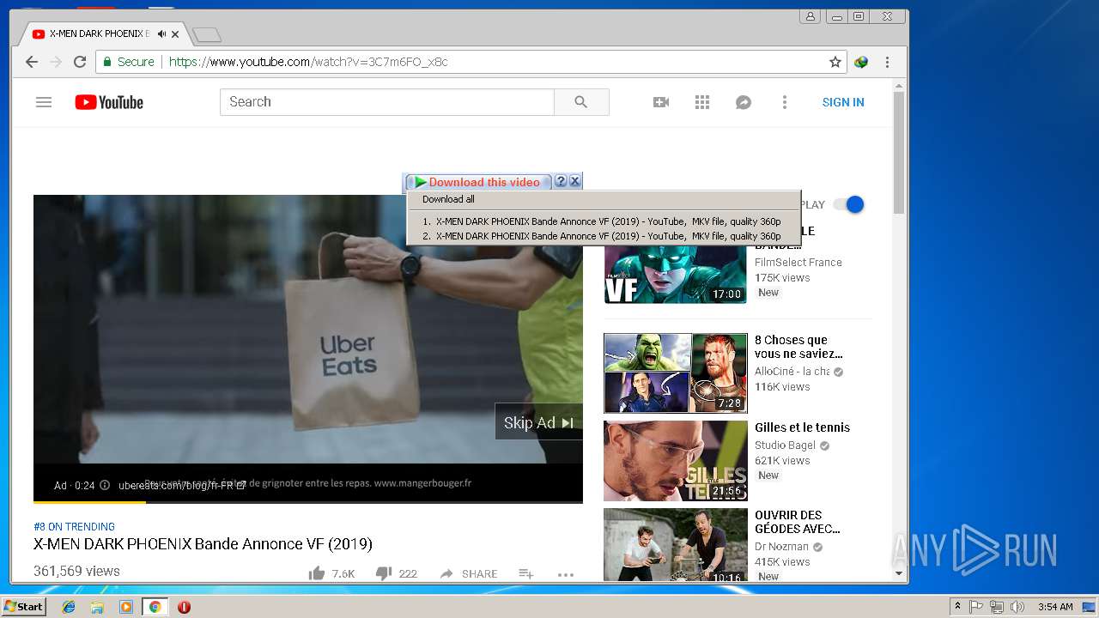Click the green play icon on download bar

pyautogui.click(x=421, y=182)
